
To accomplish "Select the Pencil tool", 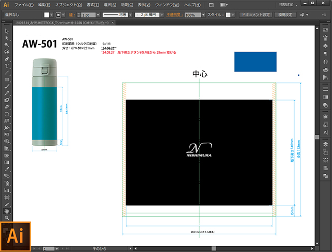I will coord(7,93).
